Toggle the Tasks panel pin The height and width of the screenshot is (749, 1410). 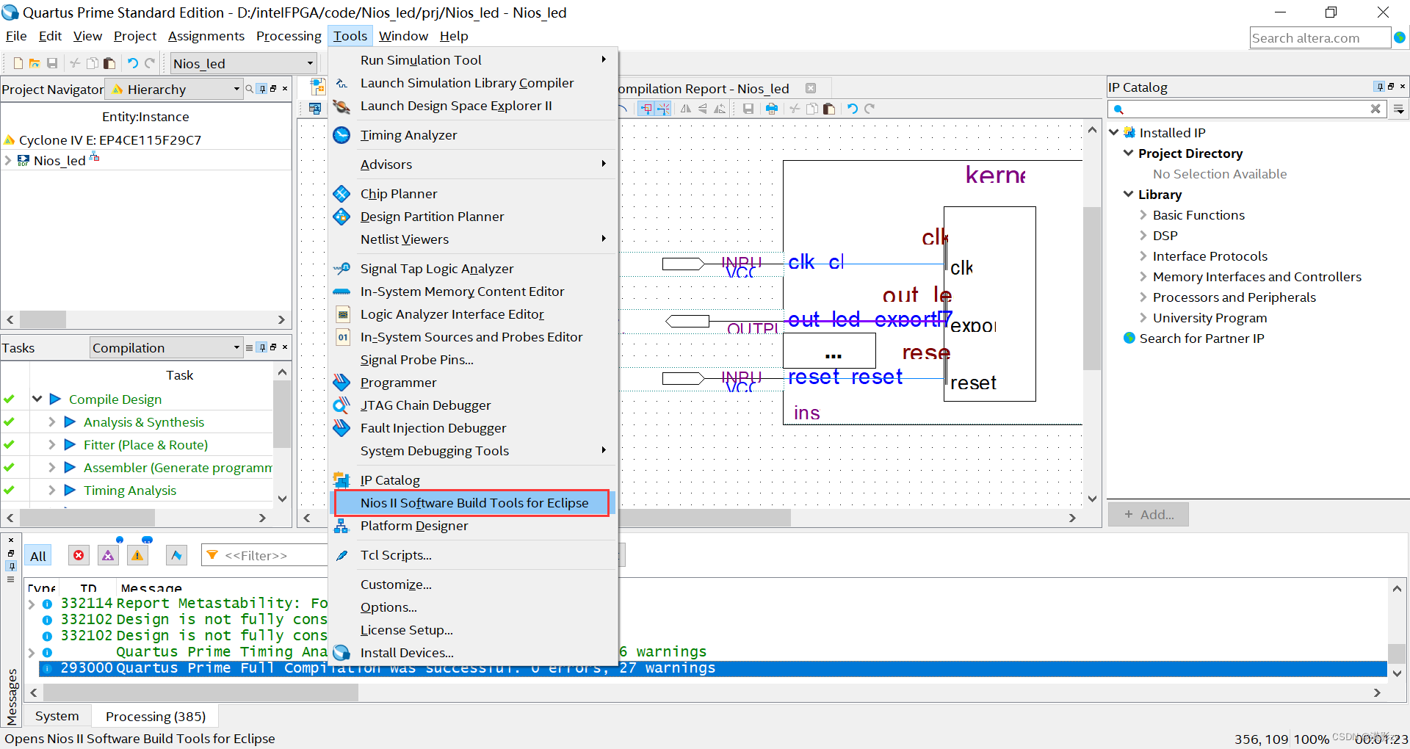pyautogui.click(x=262, y=347)
